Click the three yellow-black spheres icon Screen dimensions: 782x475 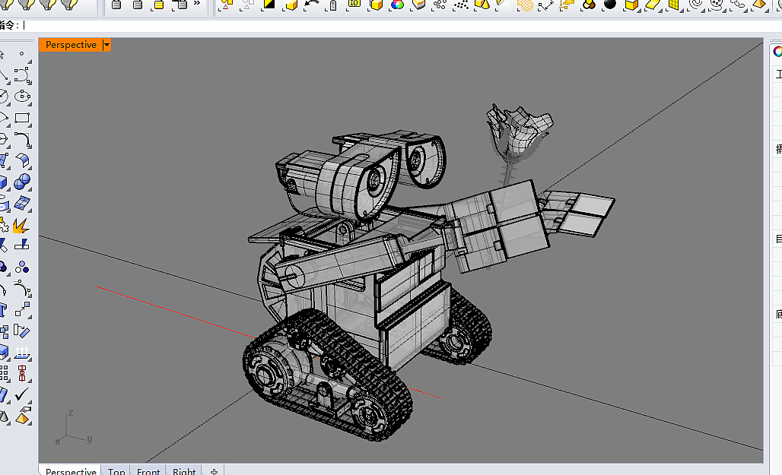tap(589, 5)
